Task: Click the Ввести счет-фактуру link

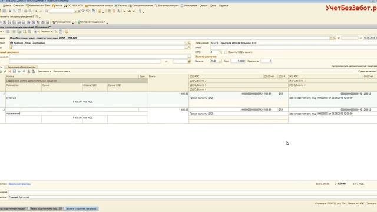Action: pos(19,184)
